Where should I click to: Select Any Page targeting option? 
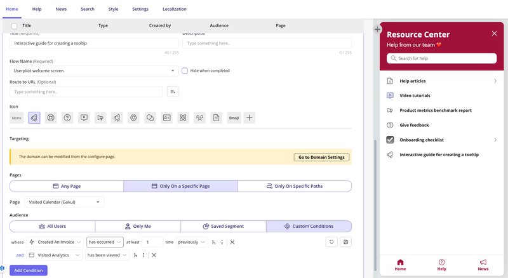tap(67, 186)
